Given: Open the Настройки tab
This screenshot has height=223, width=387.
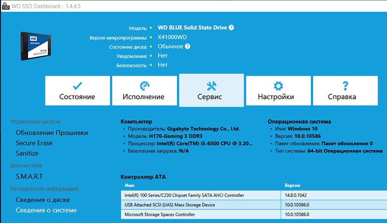Looking at the screenshot, I should [x=279, y=91].
